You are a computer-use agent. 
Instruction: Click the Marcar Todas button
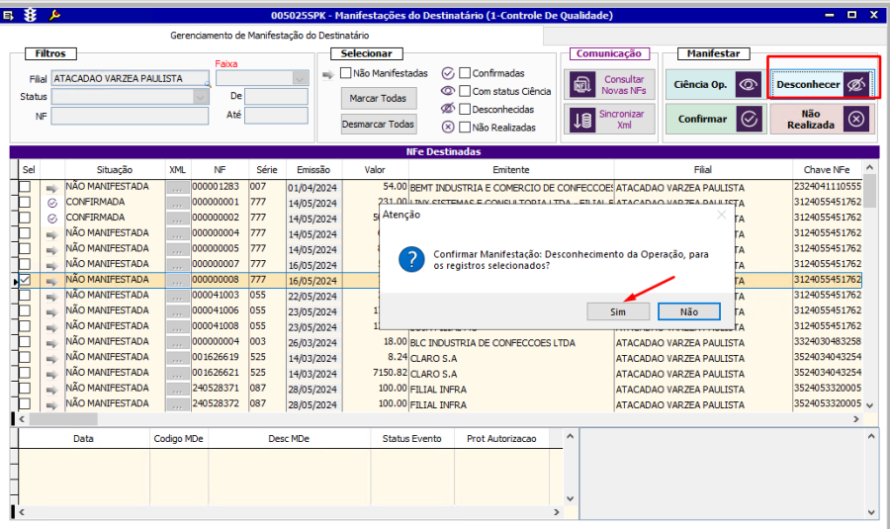pyautogui.click(x=379, y=99)
